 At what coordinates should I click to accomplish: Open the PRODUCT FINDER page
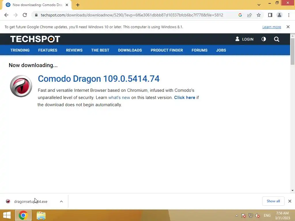[x=167, y=50]
